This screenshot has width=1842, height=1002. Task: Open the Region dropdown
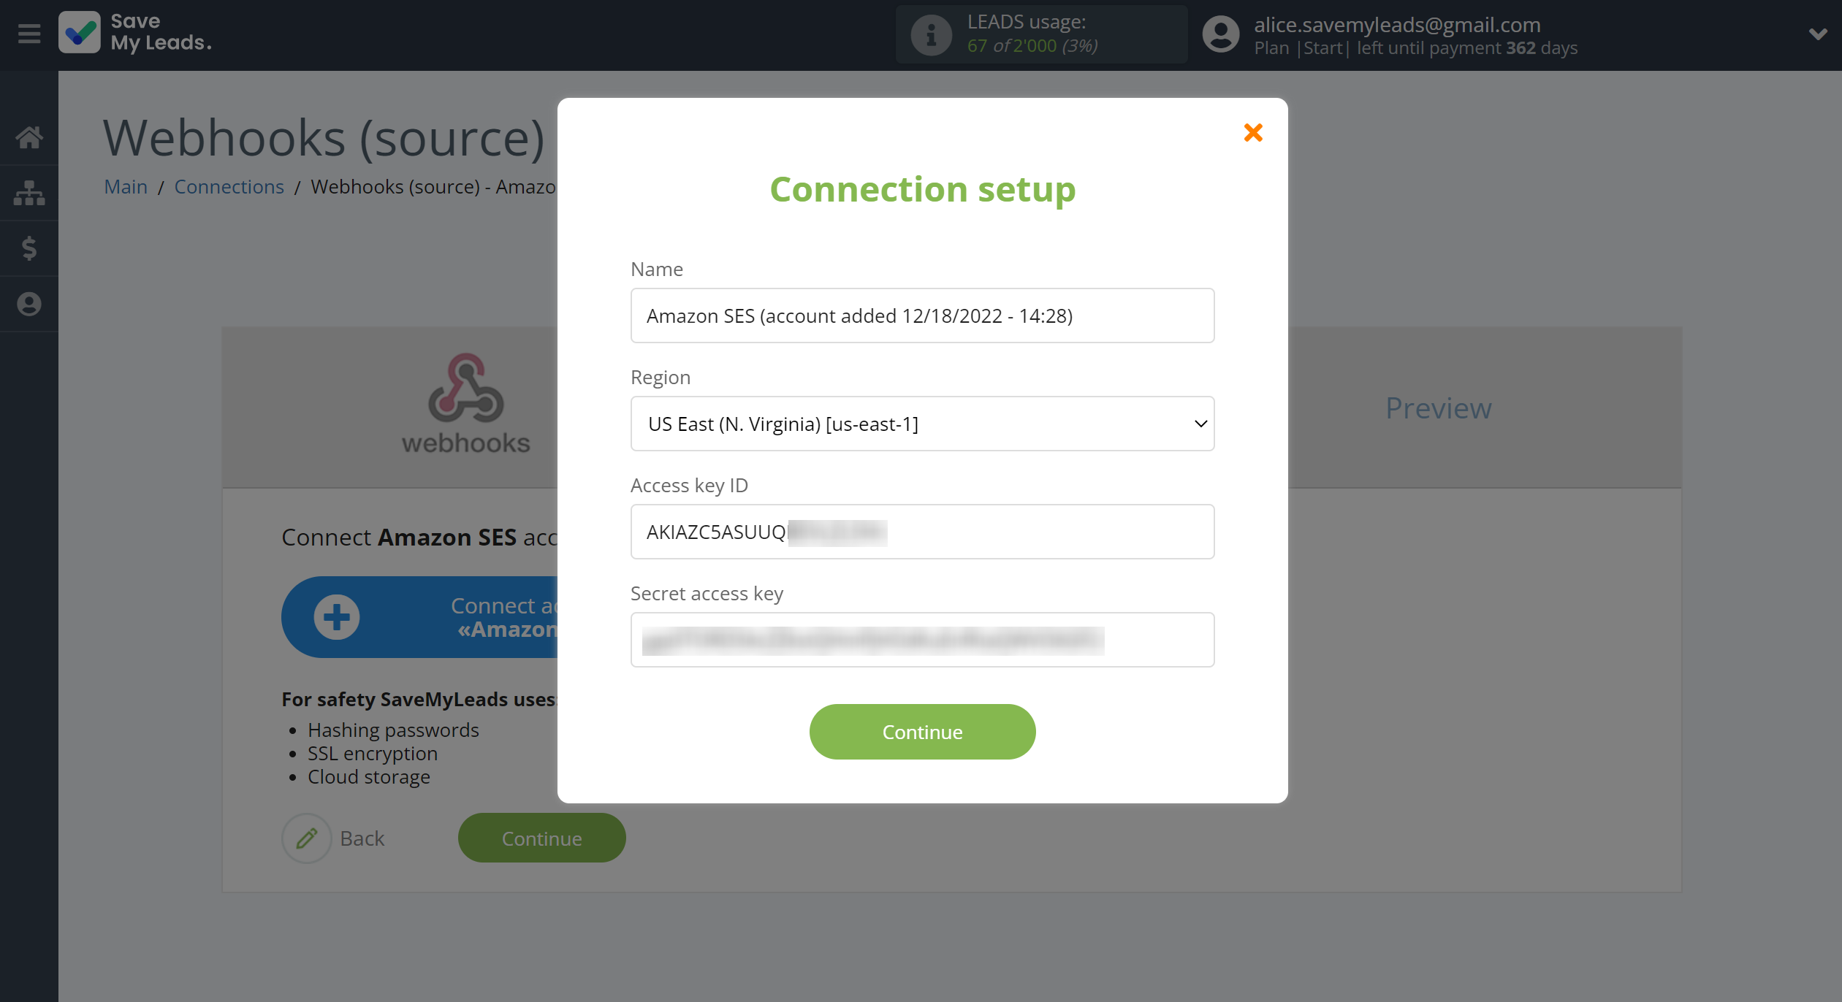pos(922,424)
